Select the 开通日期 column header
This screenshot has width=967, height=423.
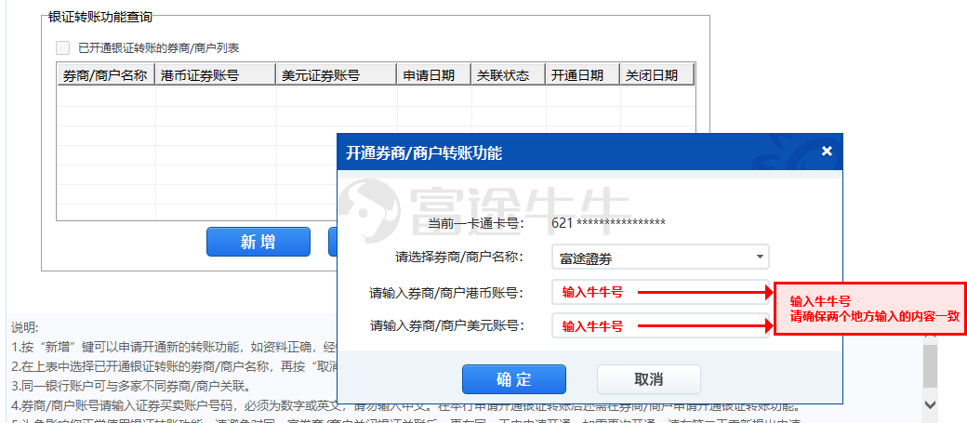(583, 75)
